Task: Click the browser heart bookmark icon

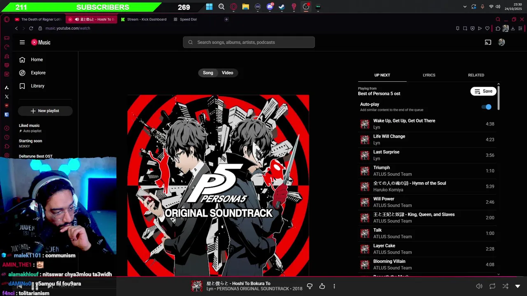Action: click(x=487, y=28)
